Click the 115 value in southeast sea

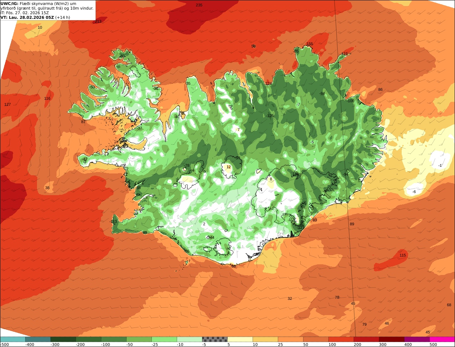tap(403, 255)
